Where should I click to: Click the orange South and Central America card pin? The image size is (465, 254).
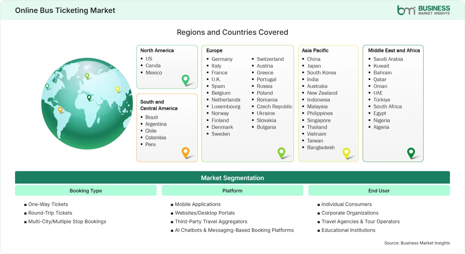(185, 153)
